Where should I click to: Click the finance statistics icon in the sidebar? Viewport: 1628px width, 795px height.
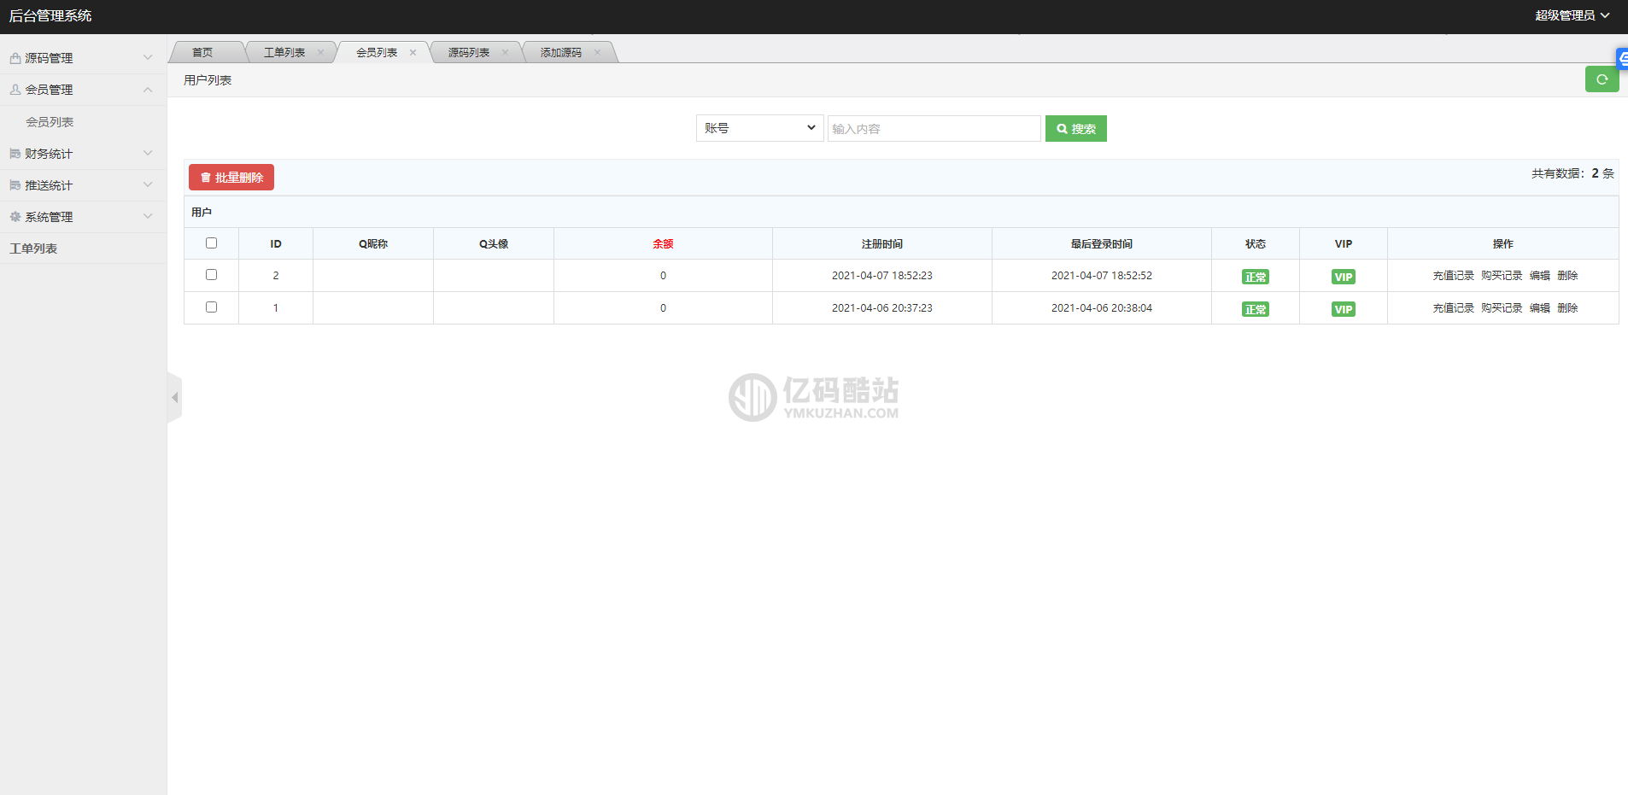[15, 154]
